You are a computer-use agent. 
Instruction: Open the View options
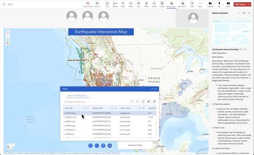click(138, 4)
